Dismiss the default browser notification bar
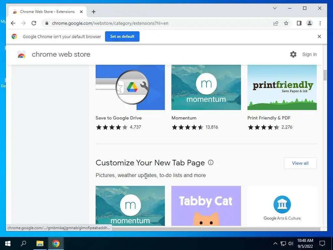Viewport: 333px width, 250px height. point(319,36)
